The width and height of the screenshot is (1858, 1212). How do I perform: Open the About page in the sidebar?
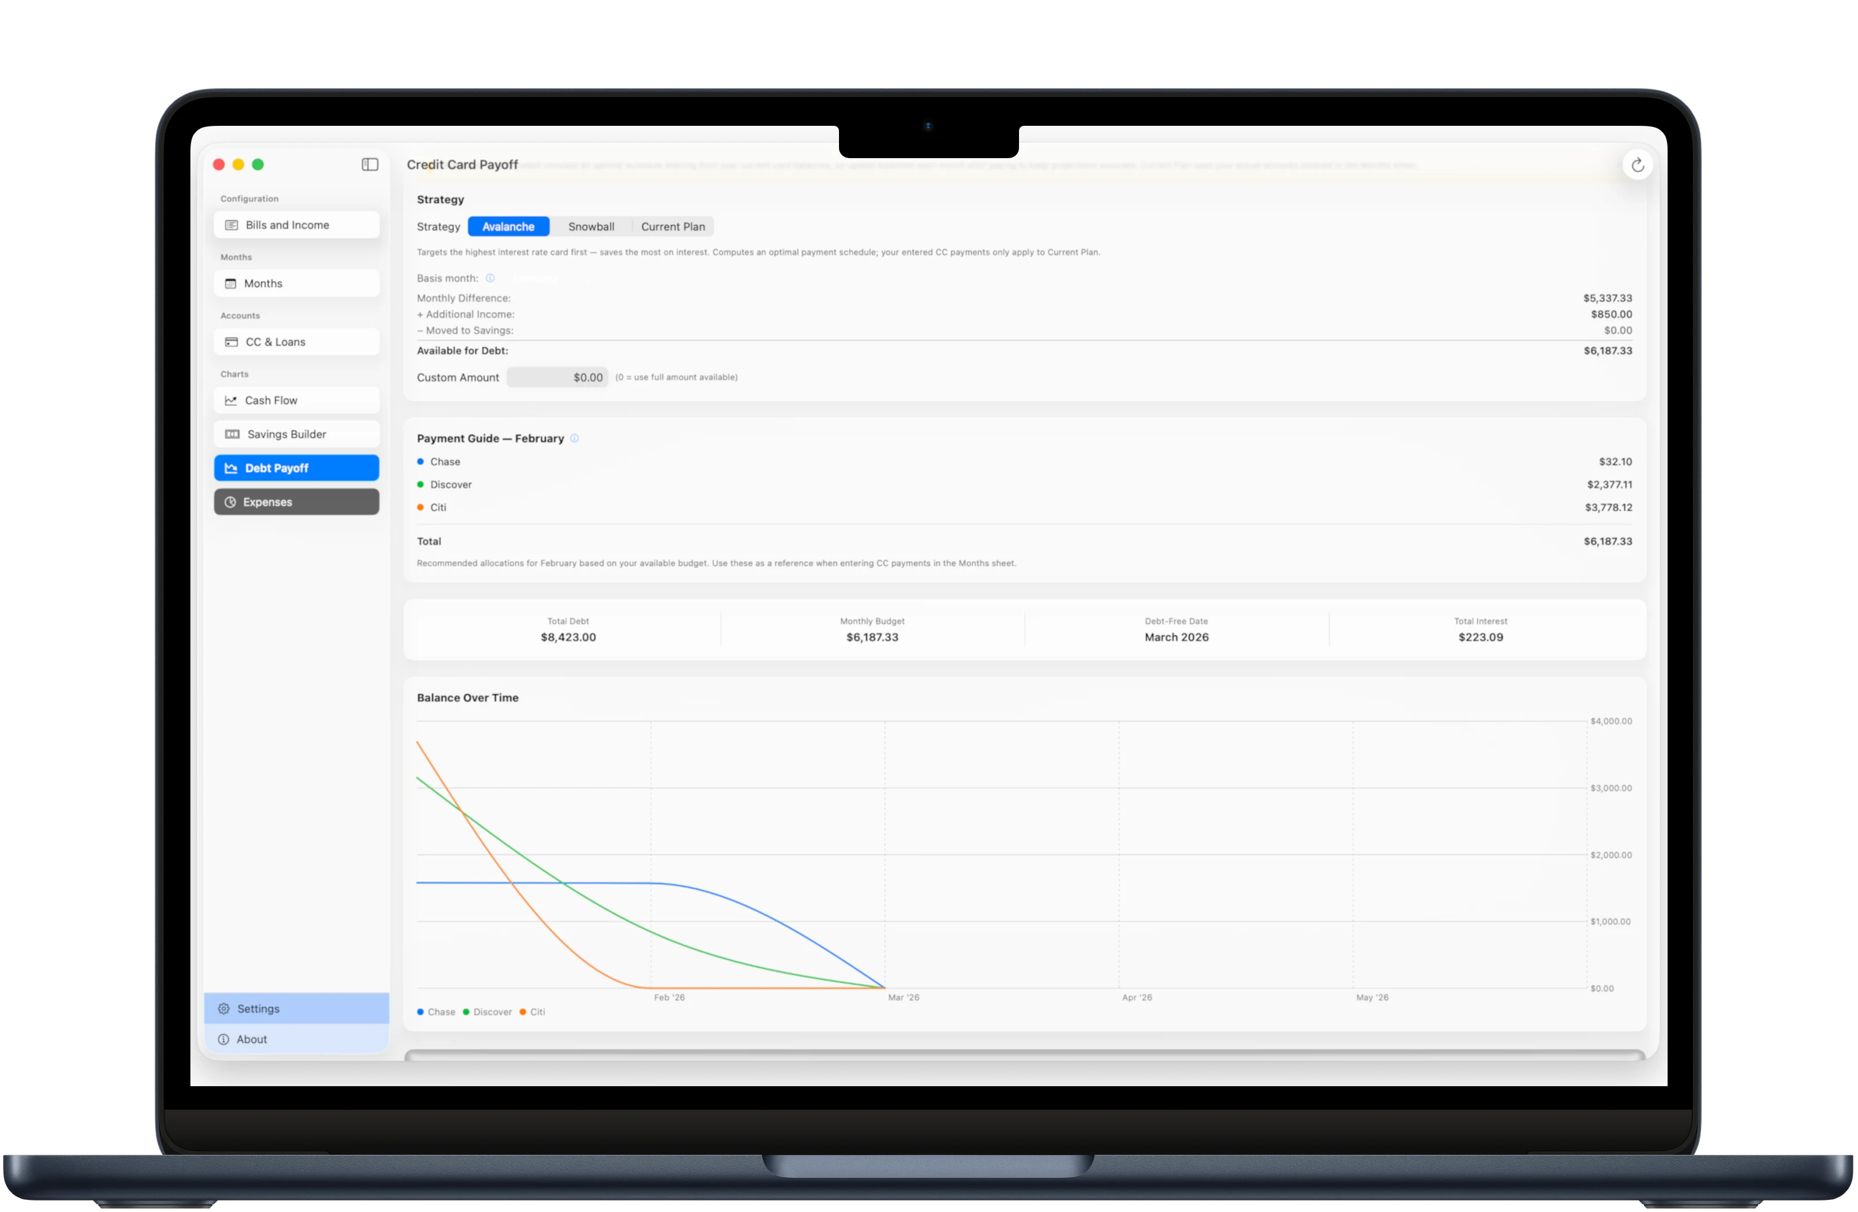tap(252, 1039)
